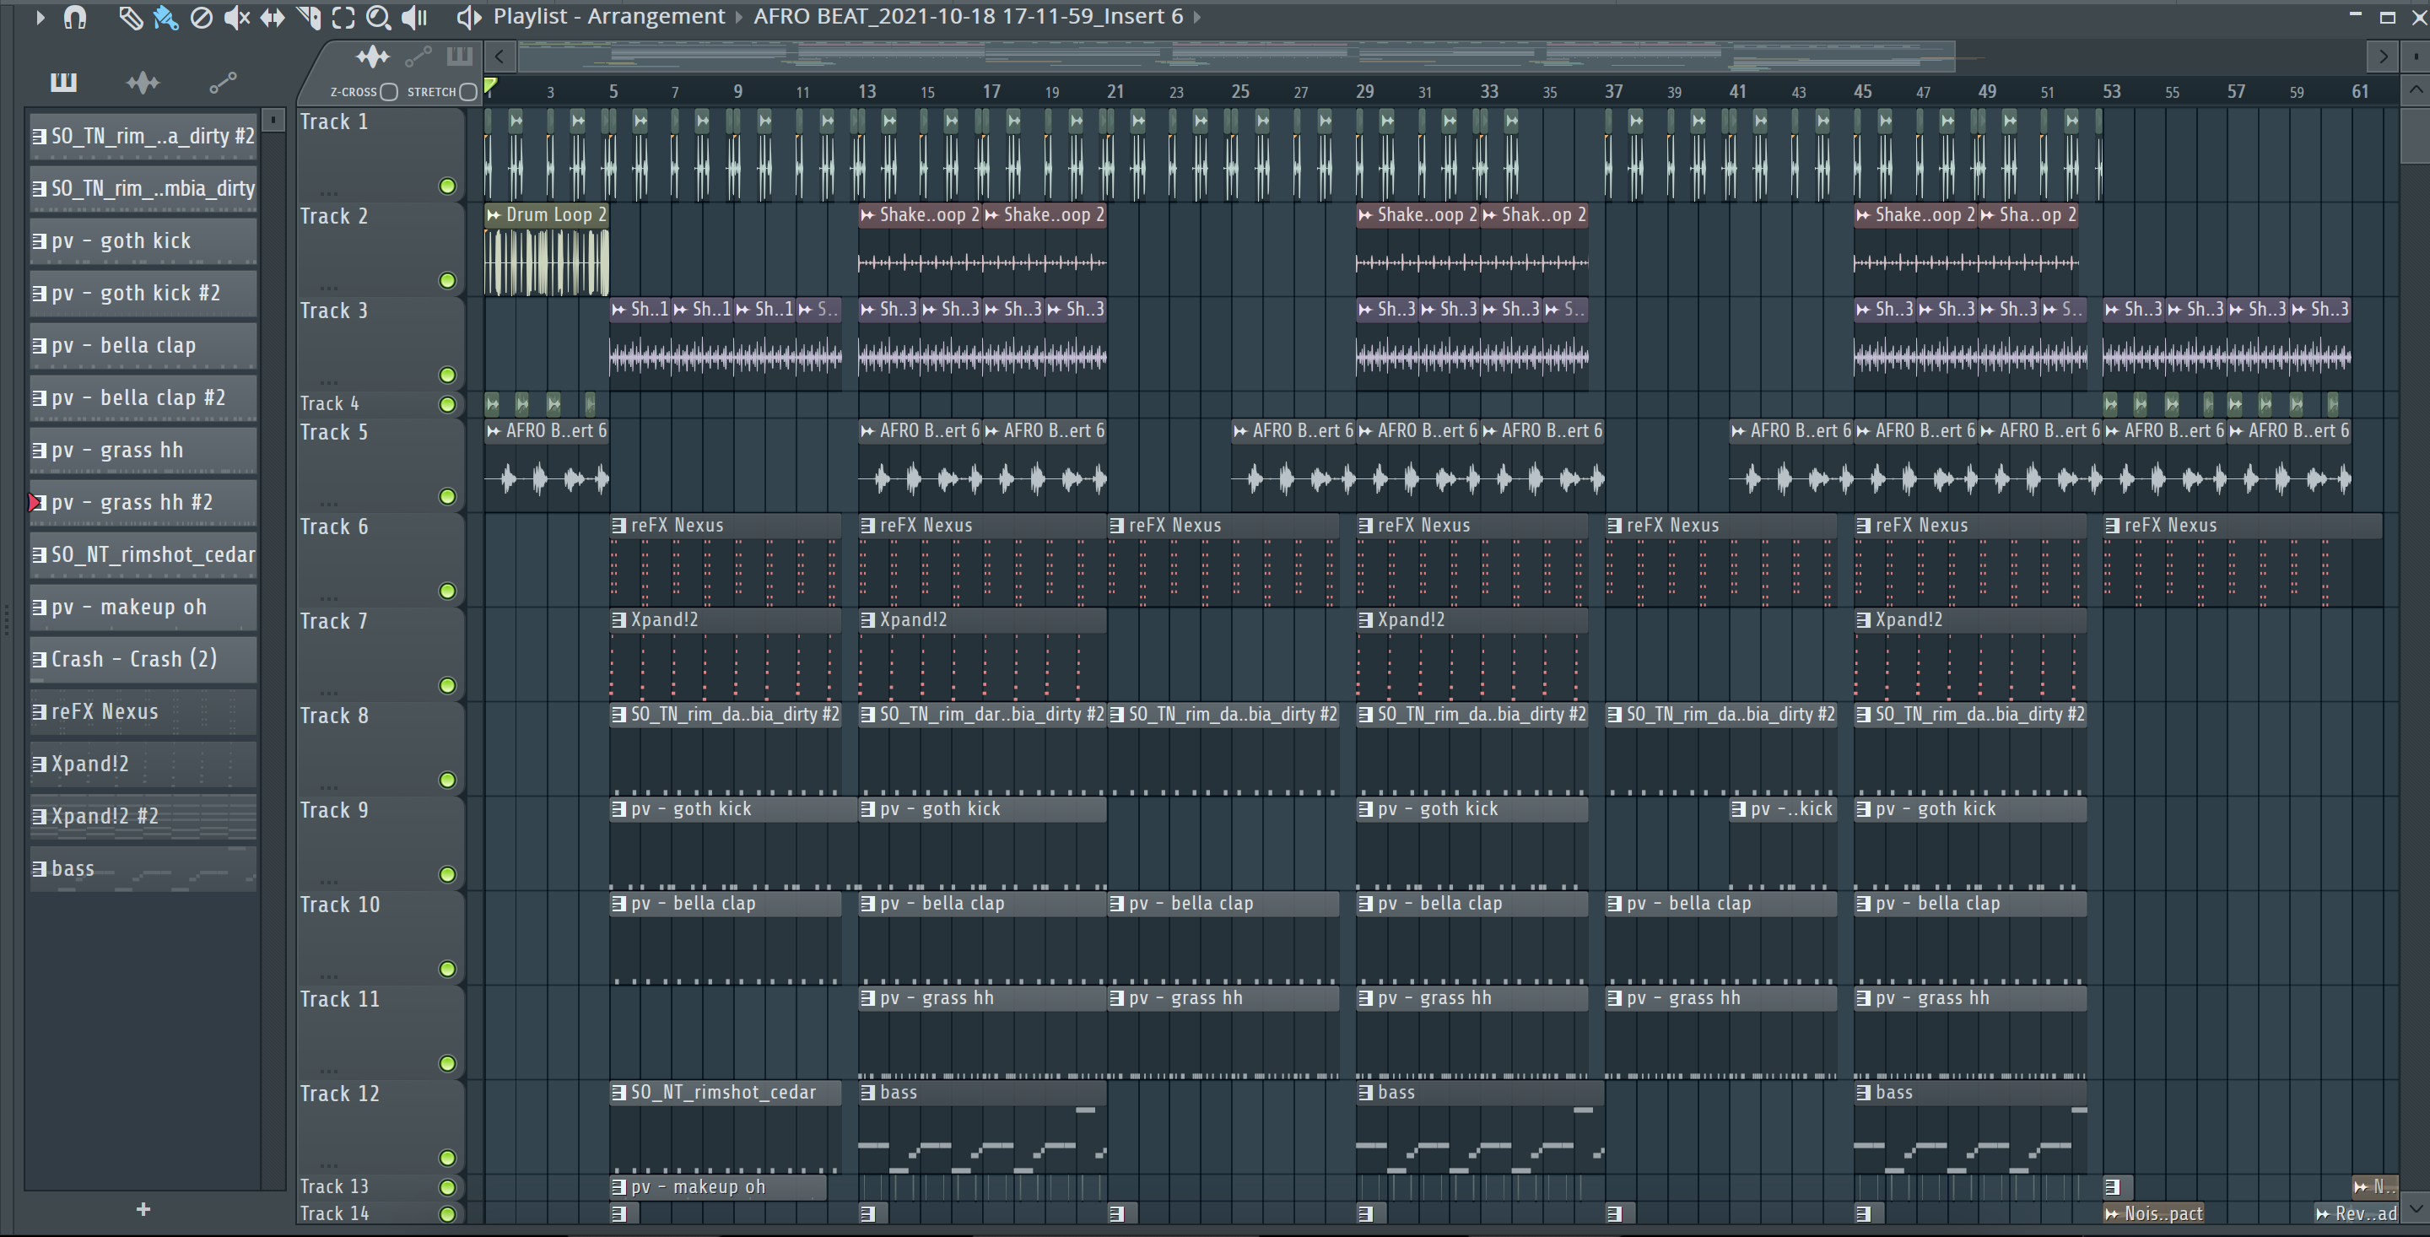This screenshot has height=1237, width=2430.
Task: Select SO_TN_rim_..a_dirty #2 in picker
Action: [143, 136]
